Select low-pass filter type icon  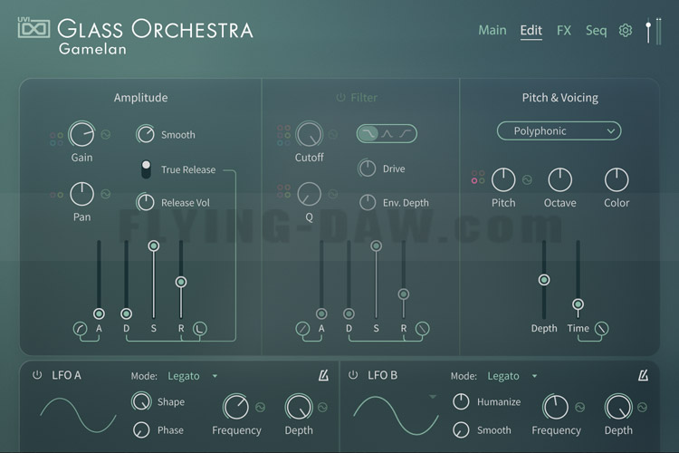tap(368, 133)
